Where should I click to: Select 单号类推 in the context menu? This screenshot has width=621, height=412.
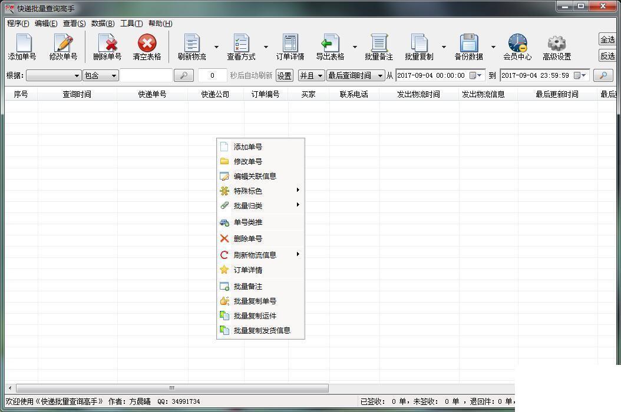pyautogui.click(x=260, y=222)
